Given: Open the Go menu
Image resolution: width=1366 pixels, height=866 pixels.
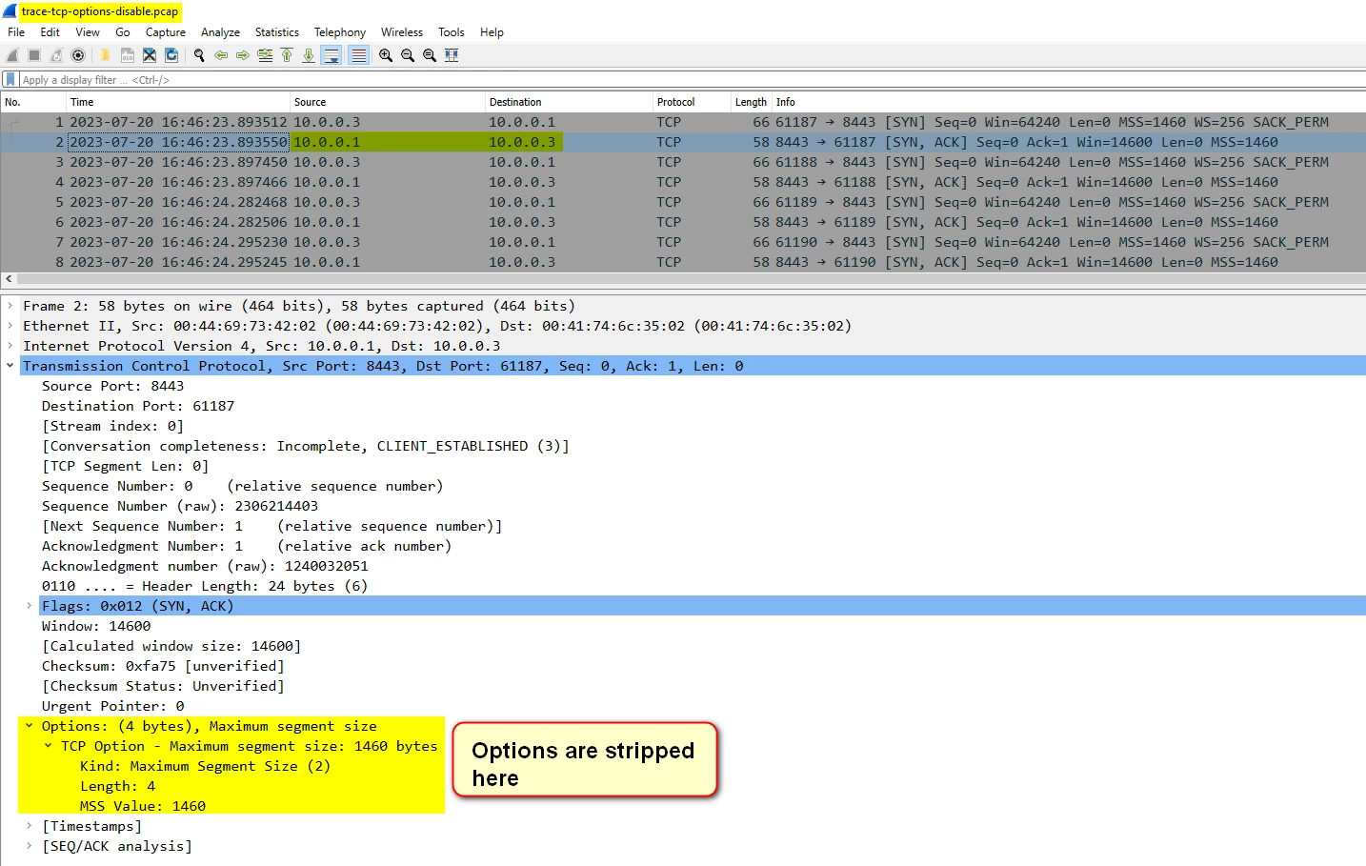Looking at the screenshot, I should pos(123,32).
